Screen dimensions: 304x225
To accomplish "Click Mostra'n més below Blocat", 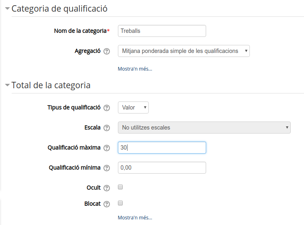I will point(135,218).
